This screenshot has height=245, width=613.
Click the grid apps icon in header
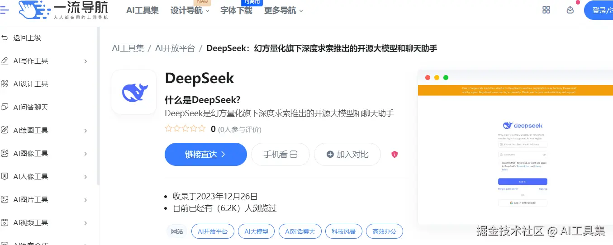[x=546, y=10]
